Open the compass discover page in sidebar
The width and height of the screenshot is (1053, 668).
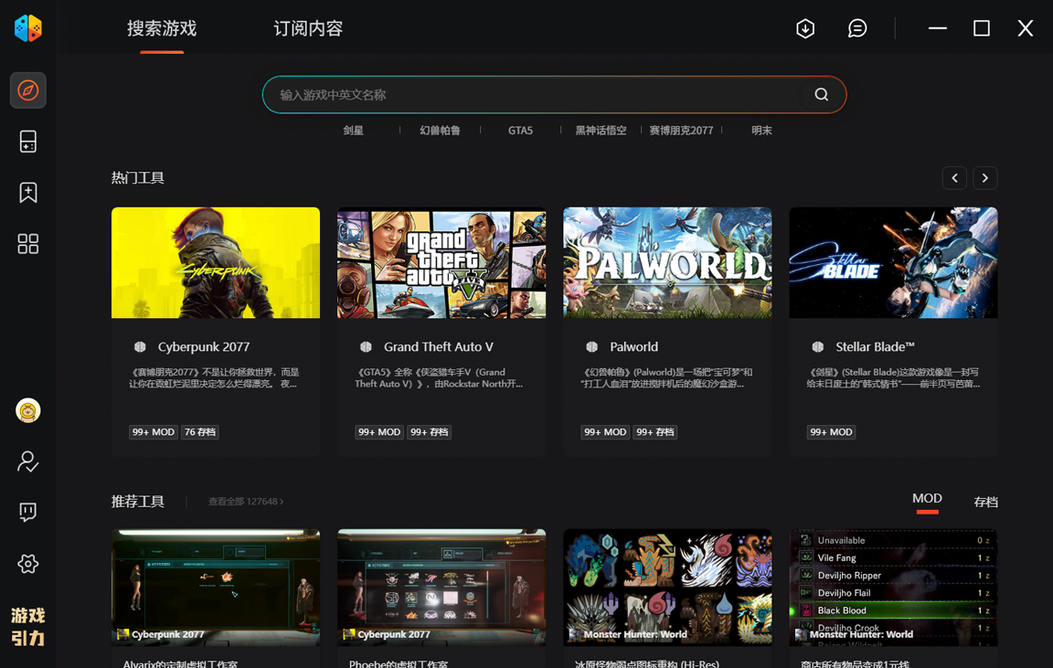28,90
